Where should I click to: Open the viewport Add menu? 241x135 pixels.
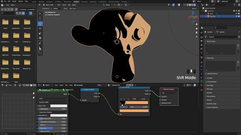point(69,5)
